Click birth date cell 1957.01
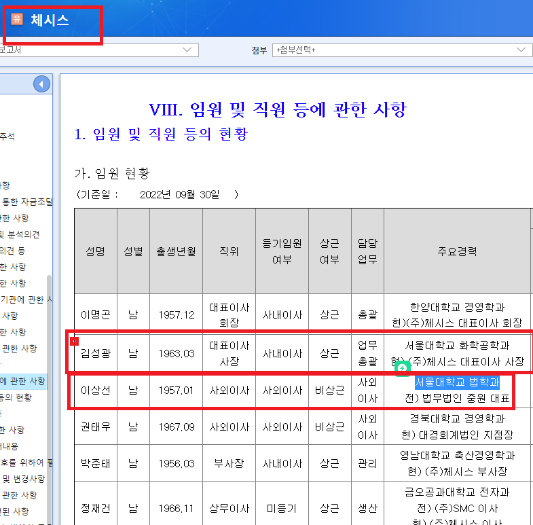The image size is (533, 525). [177, 390]
